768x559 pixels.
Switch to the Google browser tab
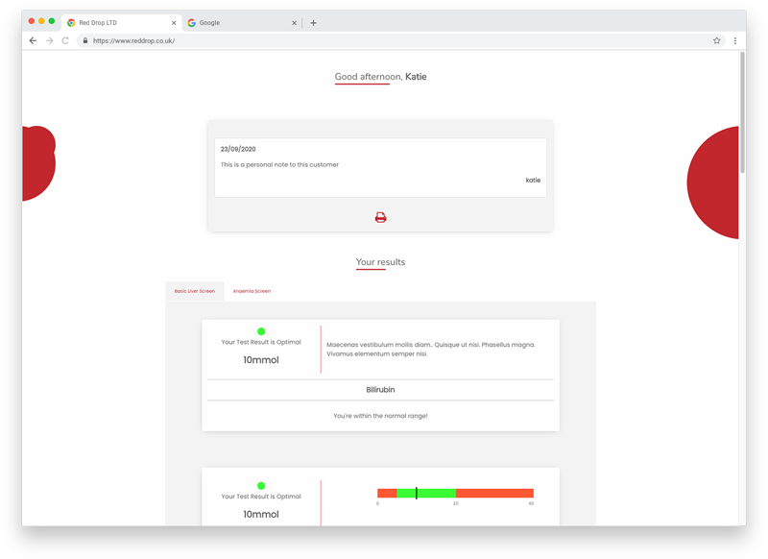(242, 22)
